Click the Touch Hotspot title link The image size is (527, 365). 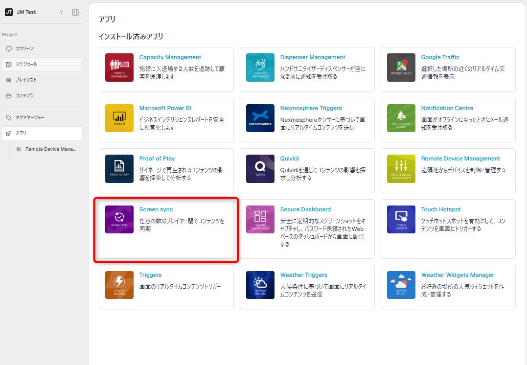[440, 209]
